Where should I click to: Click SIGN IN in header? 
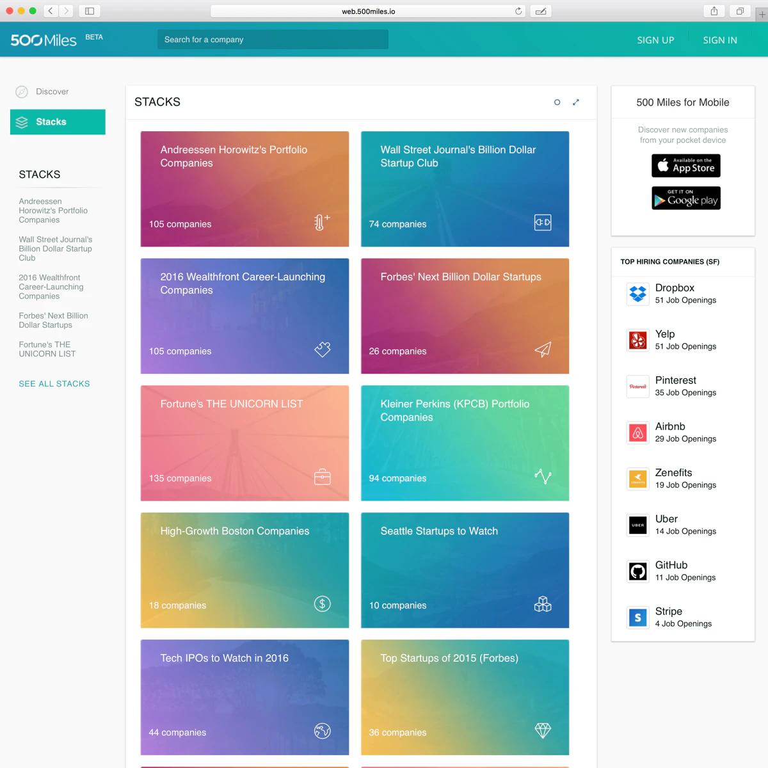pos(720,40)
